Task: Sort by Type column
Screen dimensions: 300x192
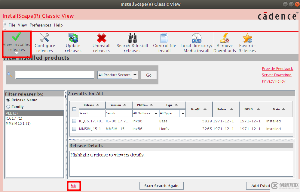Action: [x=172, y=105]
